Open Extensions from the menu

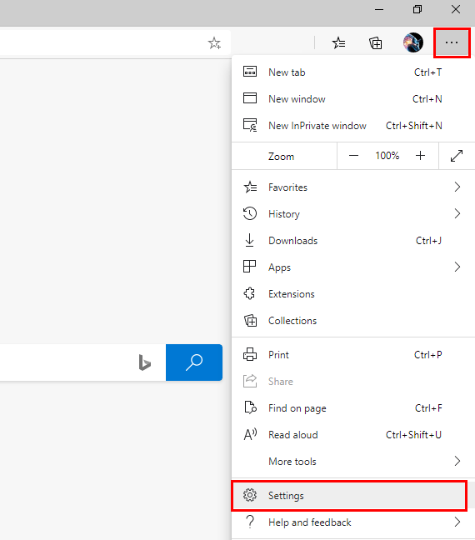[353, 294]
